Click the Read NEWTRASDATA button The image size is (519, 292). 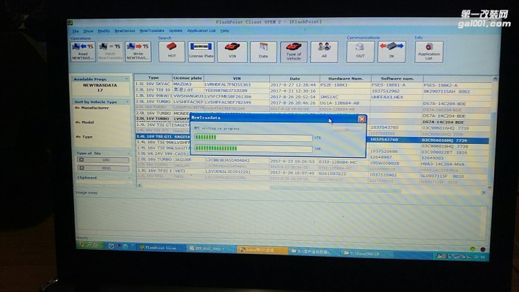[82, 51]
